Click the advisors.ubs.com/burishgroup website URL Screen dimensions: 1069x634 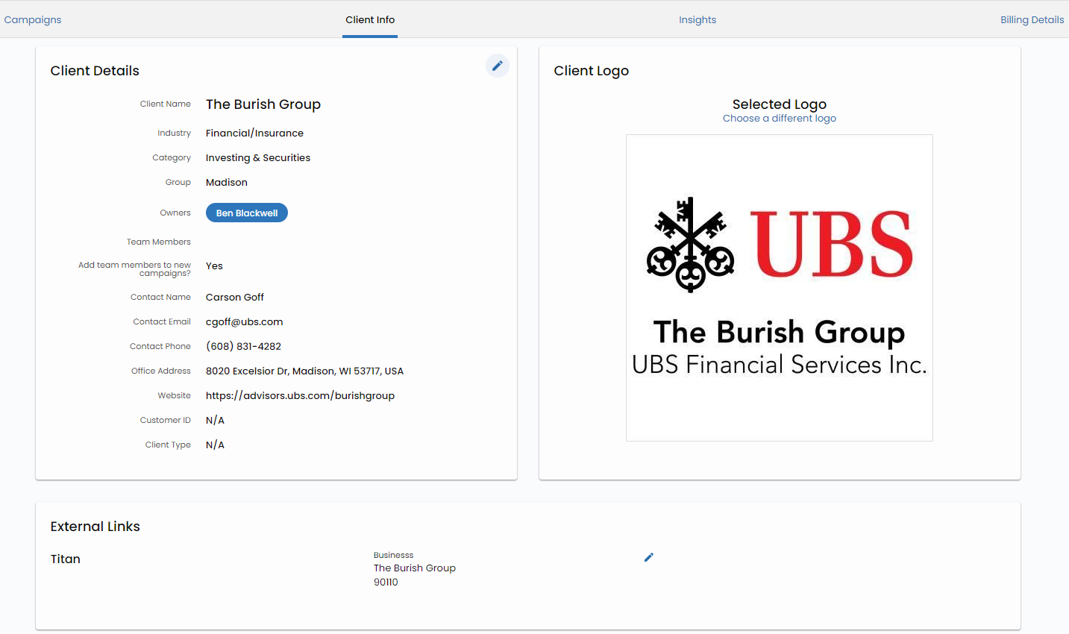[300, 395]
